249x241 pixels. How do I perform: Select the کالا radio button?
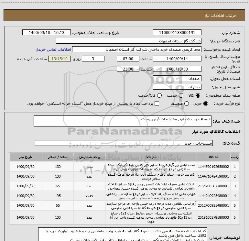point(198,95)
